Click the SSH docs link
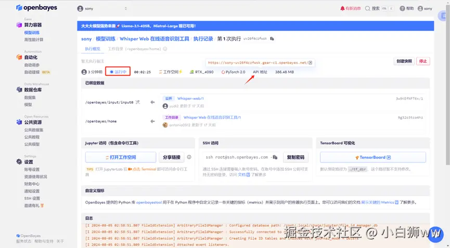450x248 pixels. click(x=244, y=174)
